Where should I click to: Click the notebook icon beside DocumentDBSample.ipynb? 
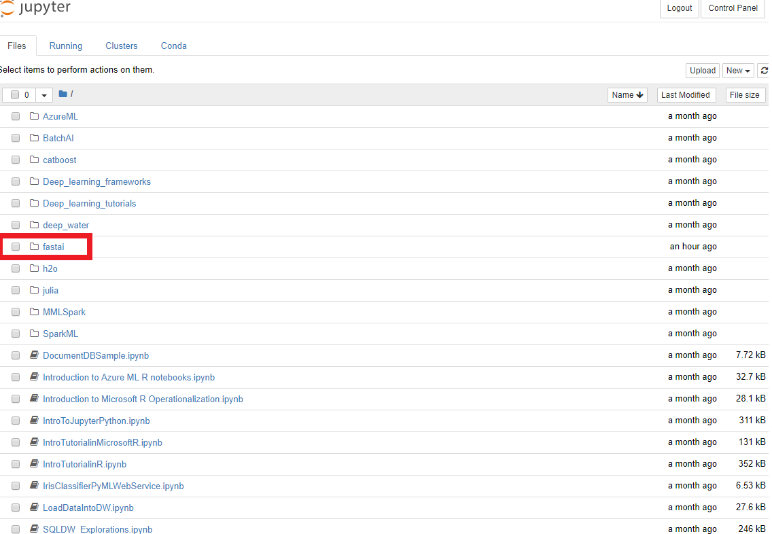click(35, 355)
